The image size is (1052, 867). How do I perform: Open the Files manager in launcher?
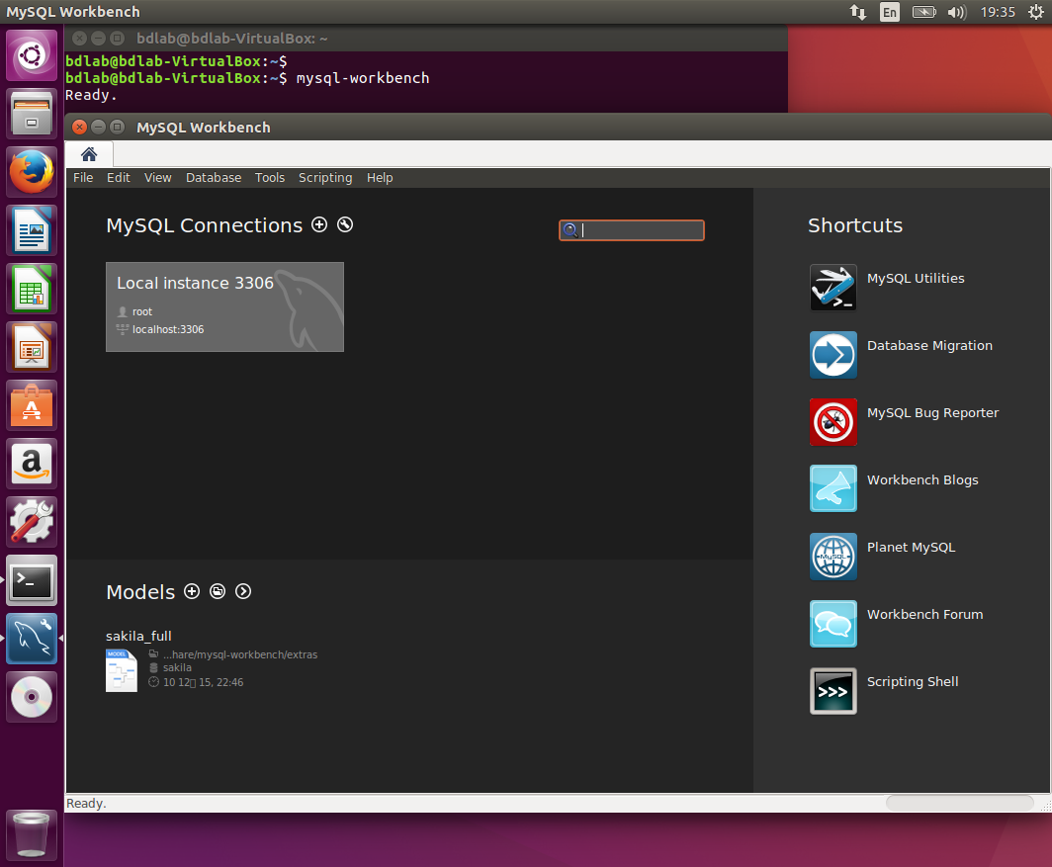32,114
